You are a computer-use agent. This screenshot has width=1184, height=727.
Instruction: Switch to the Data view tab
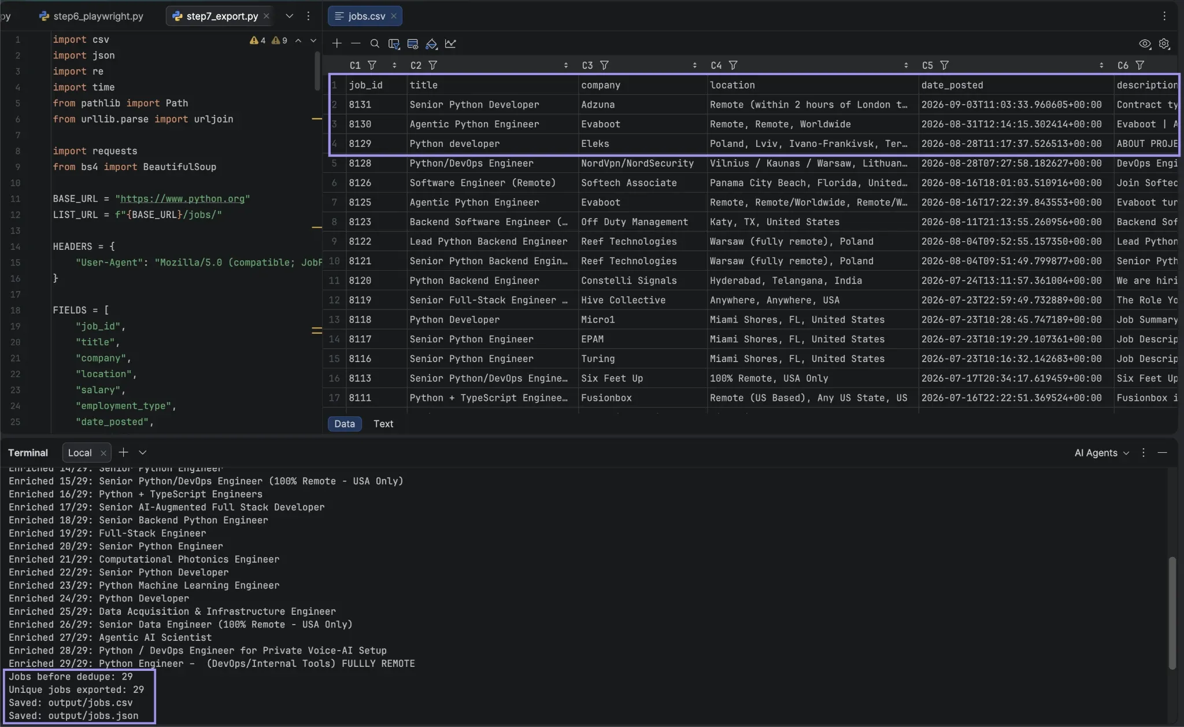pos(345,423)
